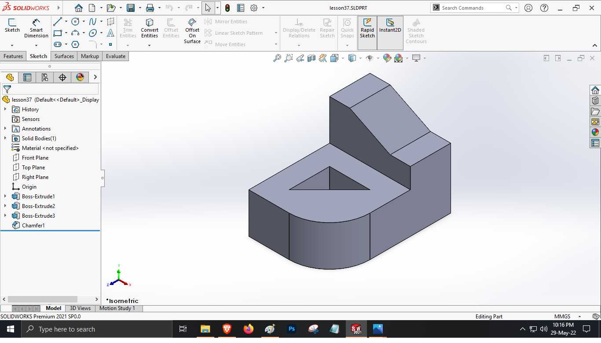Viewport: 601px width, 343px height.
Task: Open the DisplayManager color ball tab
Action: (x=80, y=77)
